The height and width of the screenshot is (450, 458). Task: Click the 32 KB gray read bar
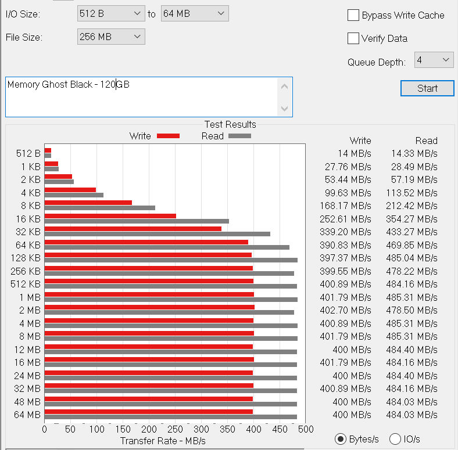pos(158,234)
